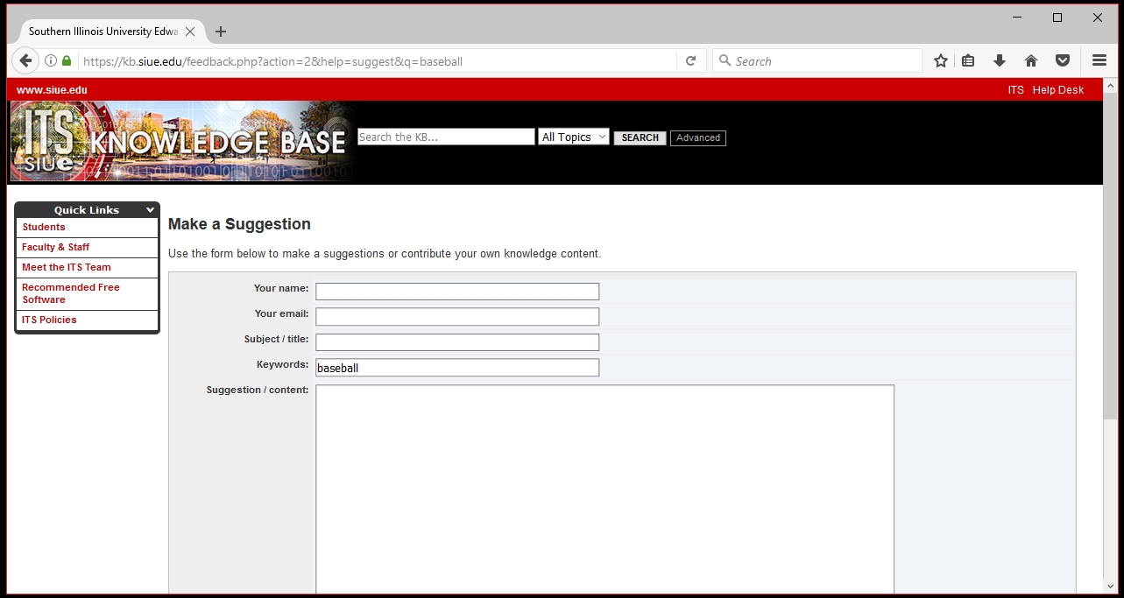Image resolution: width=1124 pixels, height=598 pixels.
Task: Expand the All Topics dropdown
Action: [573, 137]
